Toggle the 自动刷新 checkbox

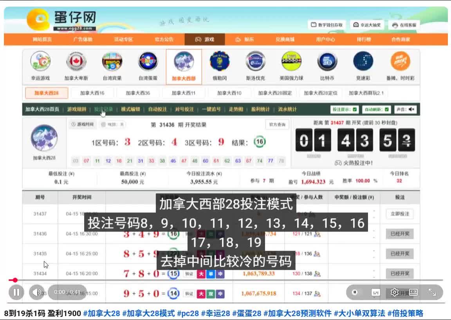386,110
